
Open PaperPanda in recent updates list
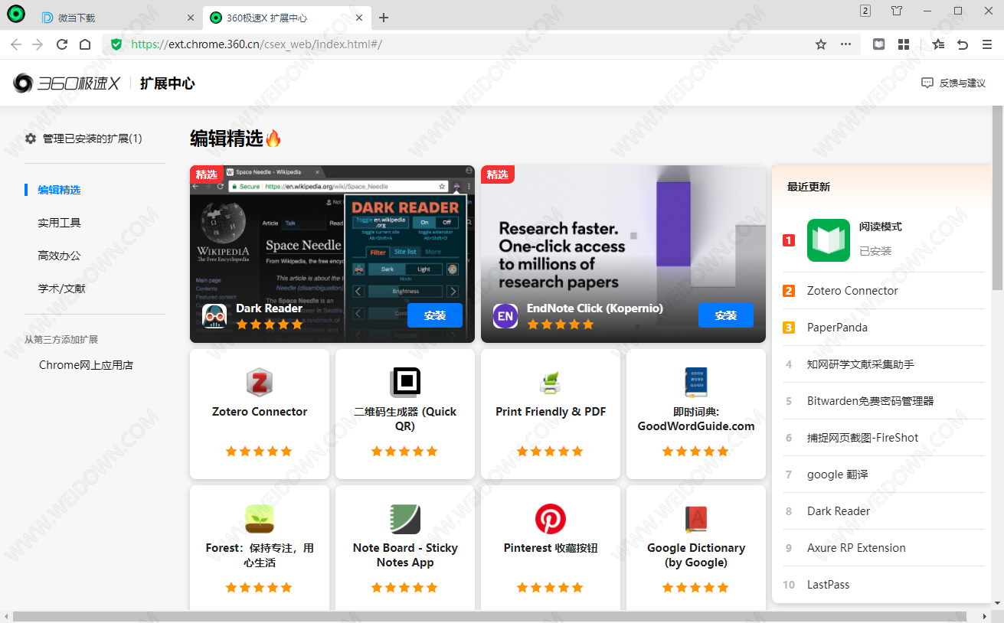(x=838, y=328)
